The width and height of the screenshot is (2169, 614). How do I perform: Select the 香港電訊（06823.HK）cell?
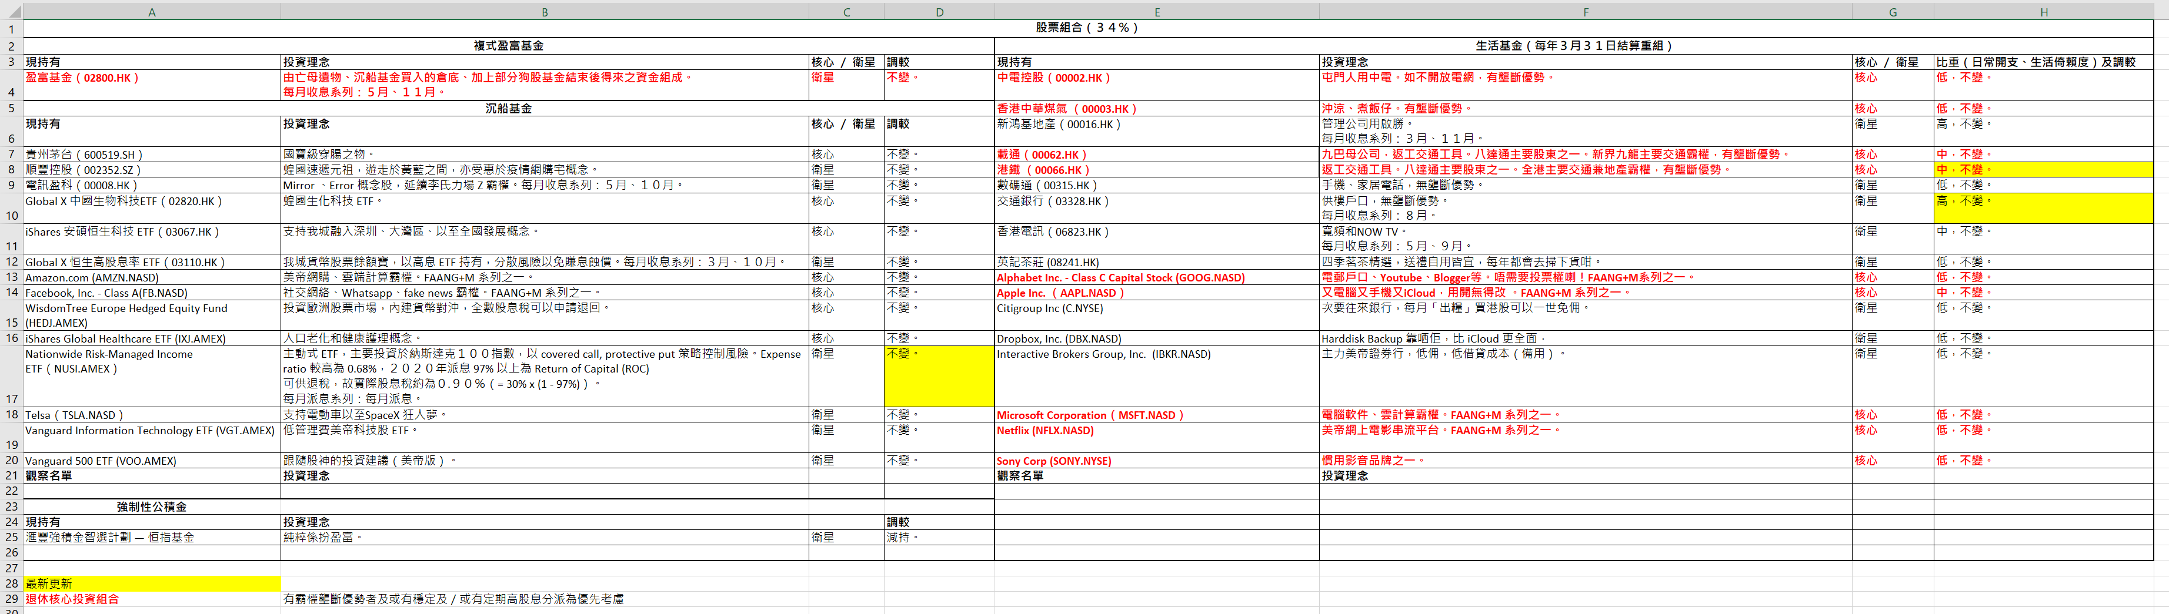(1157, 238)
